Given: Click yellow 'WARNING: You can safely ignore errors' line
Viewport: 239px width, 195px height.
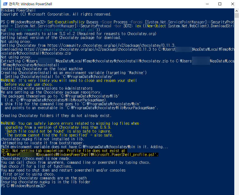Looking at the screenshot, I should coord(70,123).
